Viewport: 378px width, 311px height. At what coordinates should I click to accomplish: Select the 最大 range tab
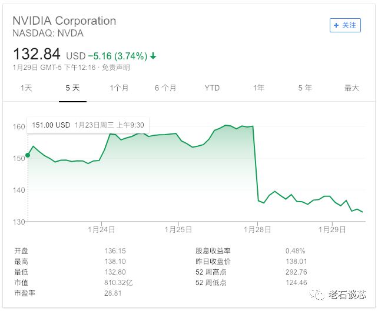point(352,88)
